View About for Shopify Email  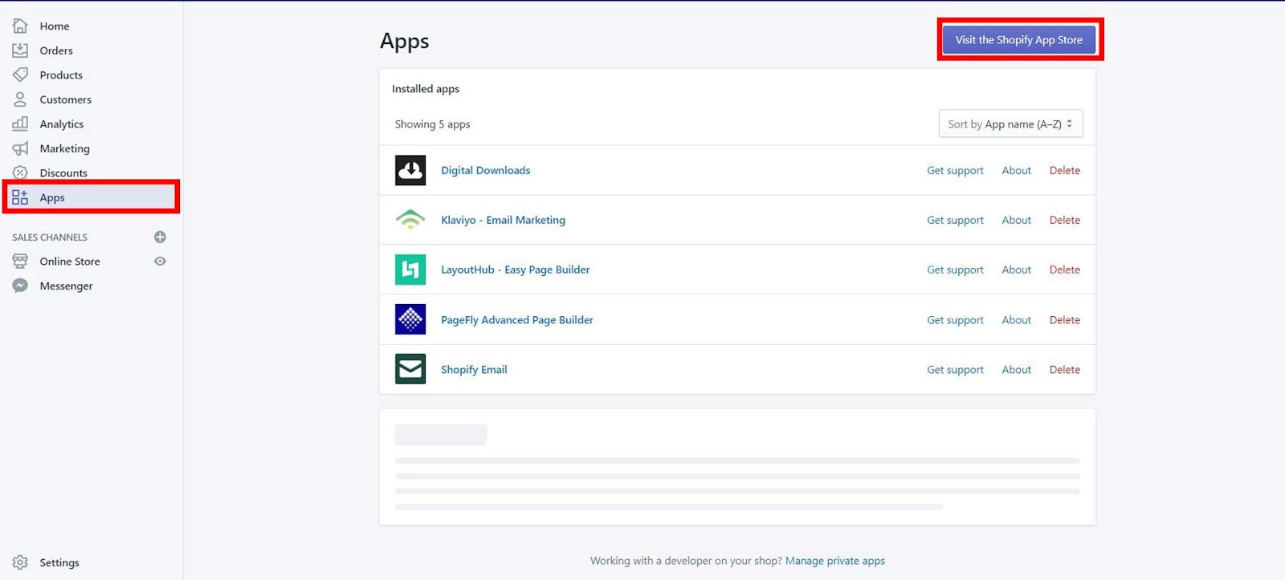click(1016, 369)
